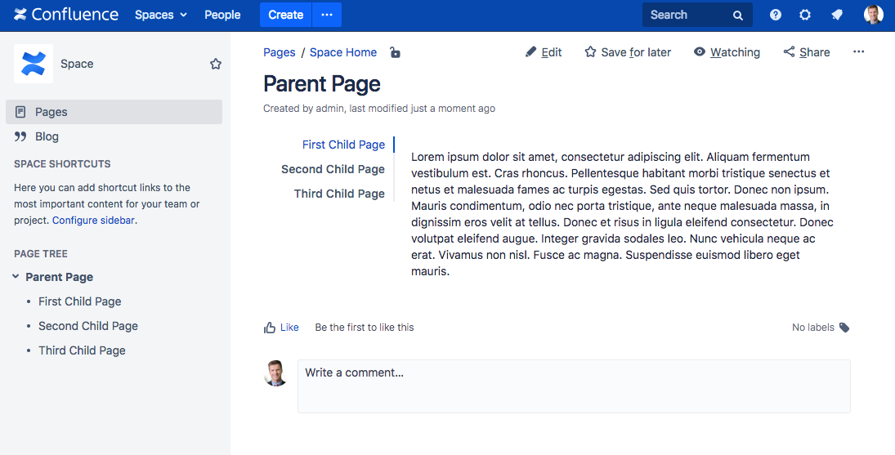Open the Create more options button

point(327,15)
